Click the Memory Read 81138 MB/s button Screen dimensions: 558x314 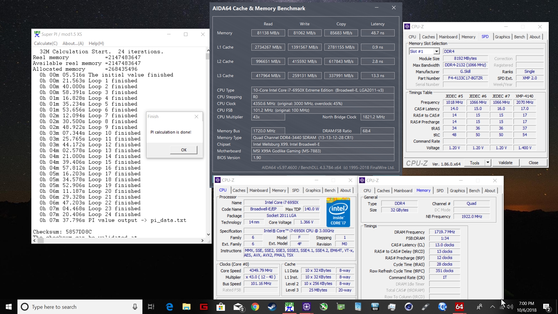click(268, 33)
